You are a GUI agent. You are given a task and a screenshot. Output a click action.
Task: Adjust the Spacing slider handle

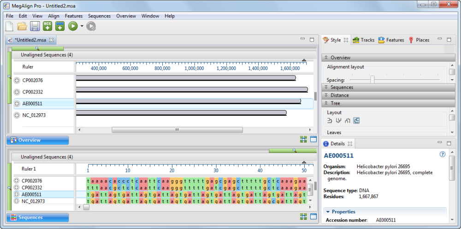coord(372,80)
